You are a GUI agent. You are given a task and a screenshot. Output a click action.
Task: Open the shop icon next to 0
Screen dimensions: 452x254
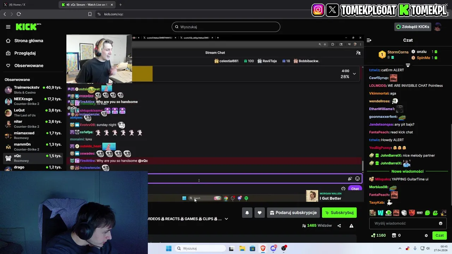(394, 235)
